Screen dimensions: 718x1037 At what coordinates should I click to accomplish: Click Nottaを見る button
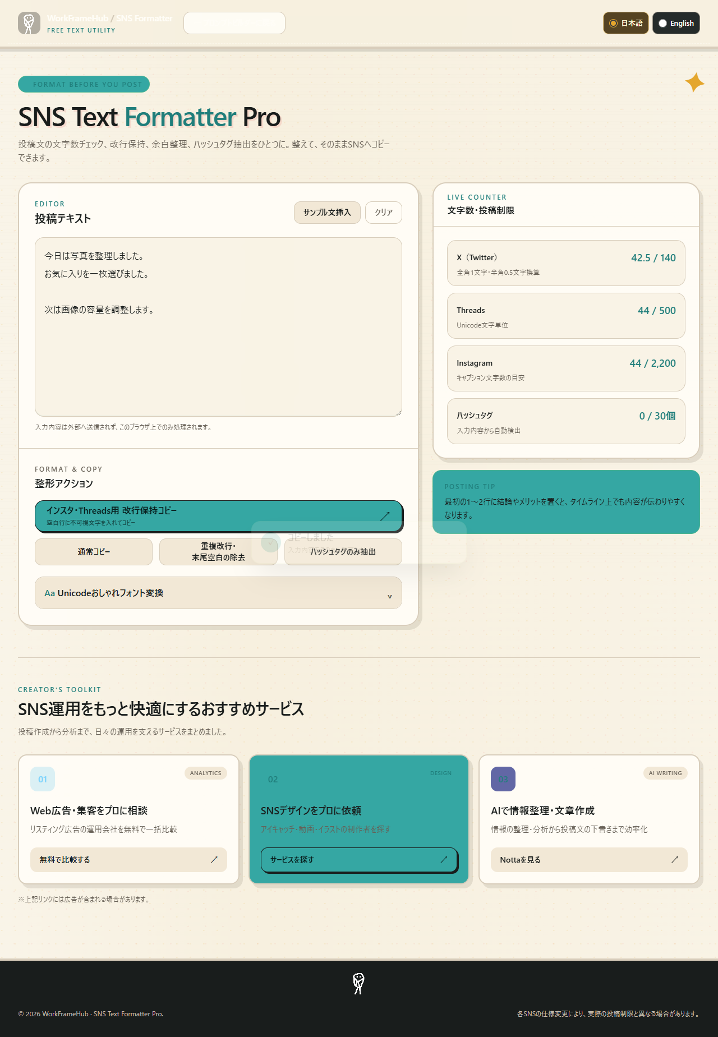coord(589,860)
